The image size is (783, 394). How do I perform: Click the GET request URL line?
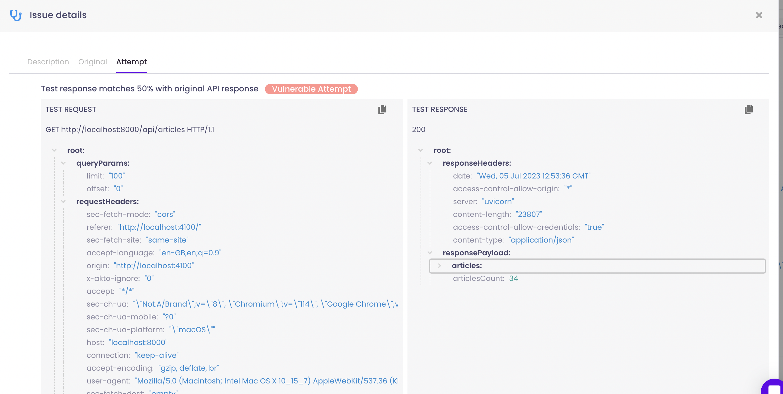click(x=130, y=130)
